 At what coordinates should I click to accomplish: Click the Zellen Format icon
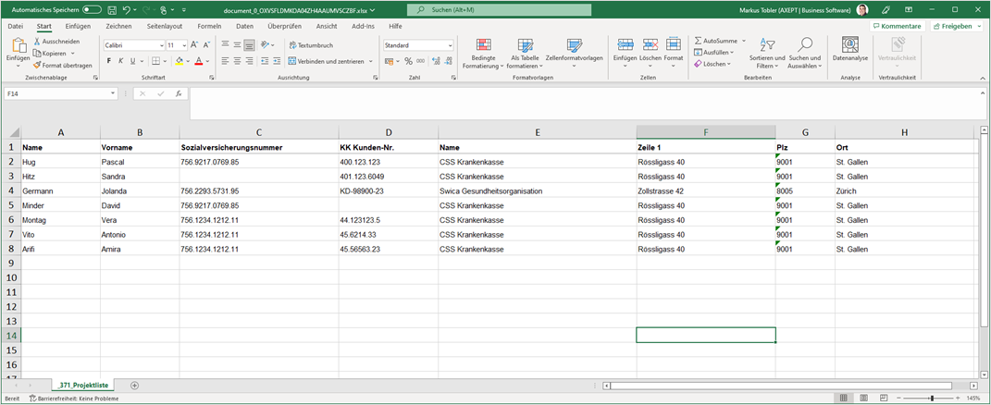pyautogui.click(x=673, y=45)
